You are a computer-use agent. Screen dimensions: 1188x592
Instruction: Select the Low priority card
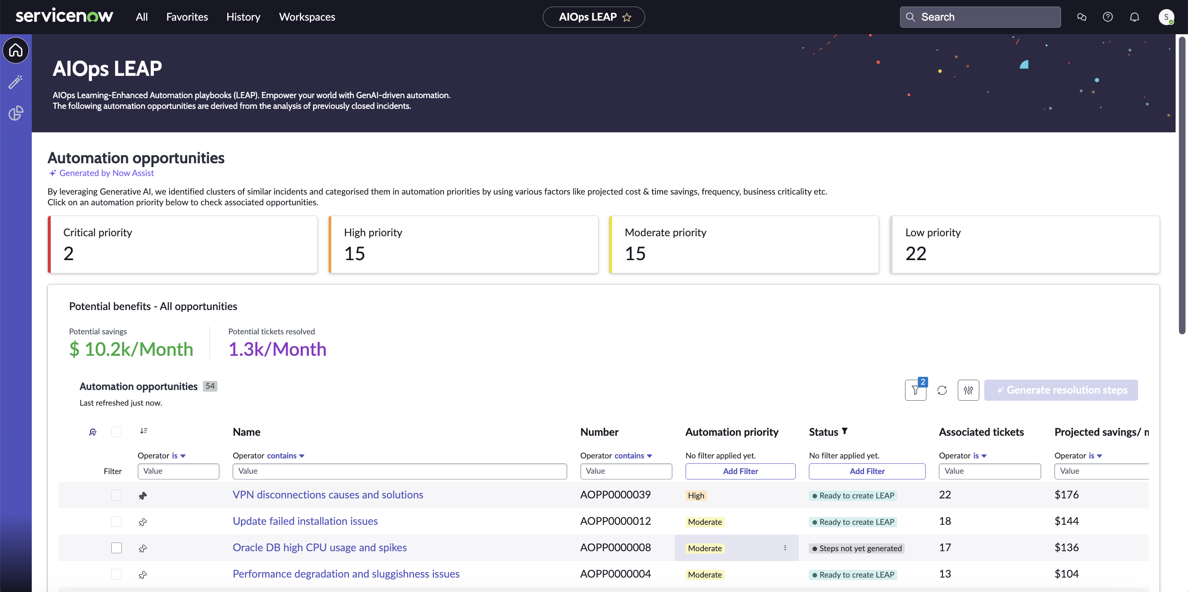click(1025, 244)
